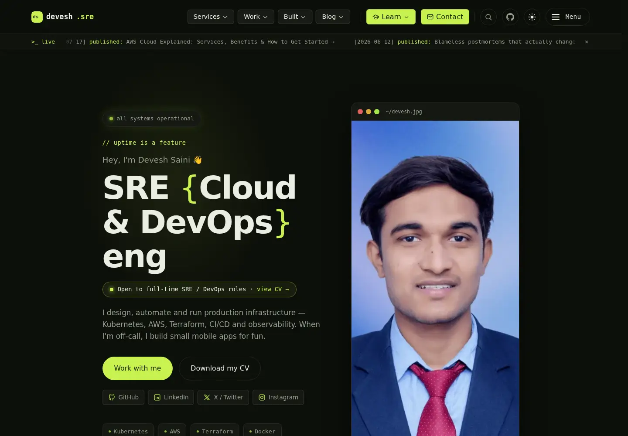The width and height of the screenshot is (628, 436).
Task: Click the Terraform skill tag
Action: 215,431
